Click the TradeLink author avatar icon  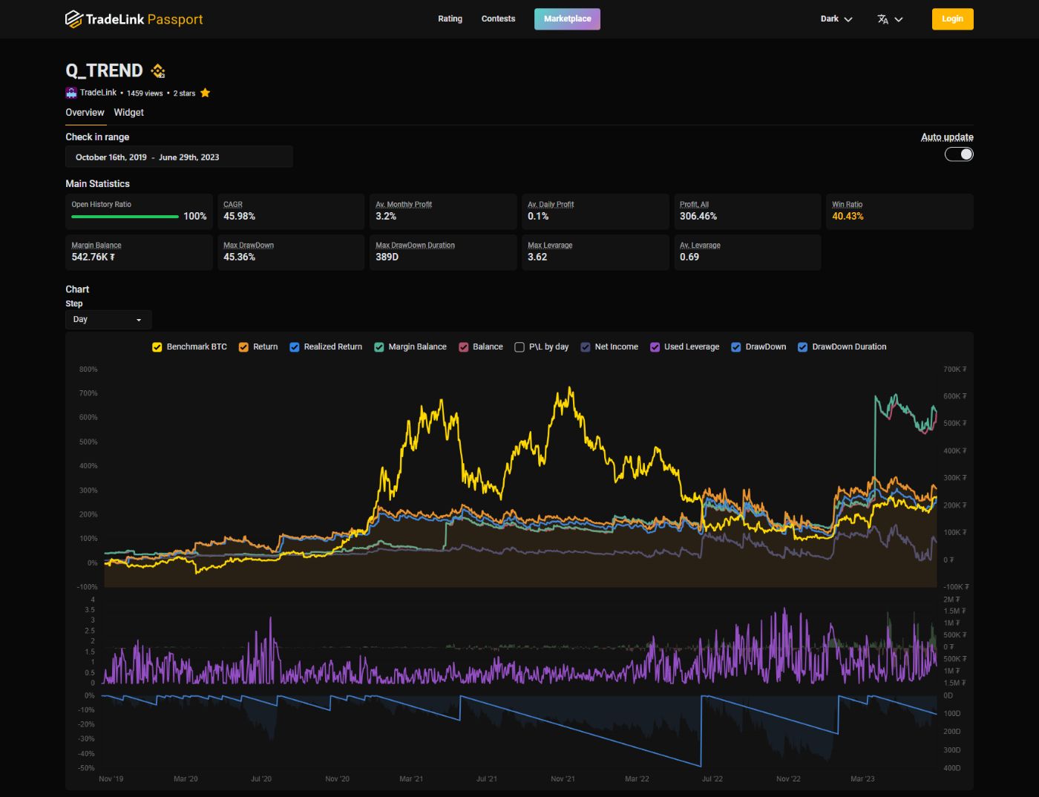tap(71, 93)
